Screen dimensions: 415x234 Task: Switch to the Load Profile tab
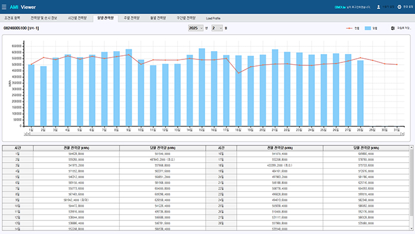[213, 18]
